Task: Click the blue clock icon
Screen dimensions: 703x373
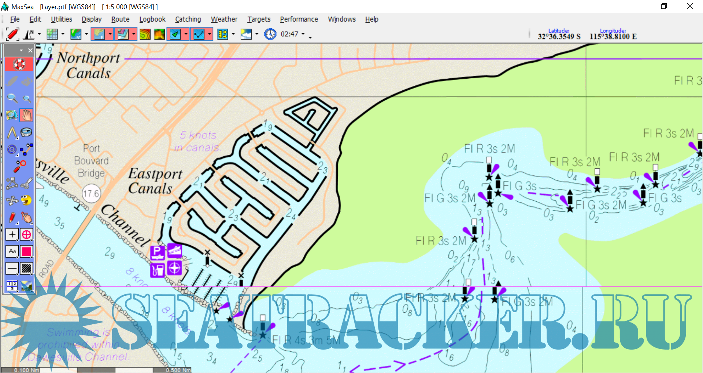Action: 270,34
